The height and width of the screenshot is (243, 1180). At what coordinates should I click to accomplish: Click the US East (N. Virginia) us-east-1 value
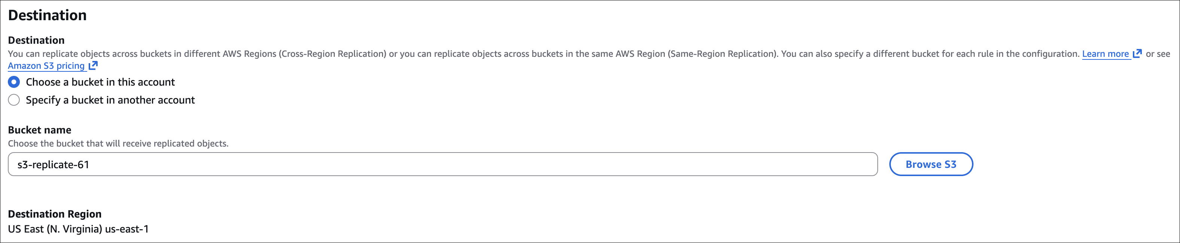click(x=78, y=229)
